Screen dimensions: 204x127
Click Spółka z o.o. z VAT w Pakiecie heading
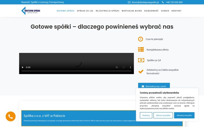pos(44,116)
